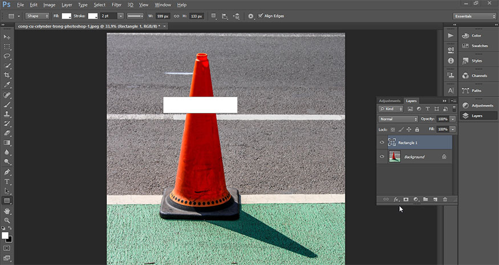Switch to the Adjustments tab
Image resolution: width=499 pixels, height=265 pixels.
(390, 101)
